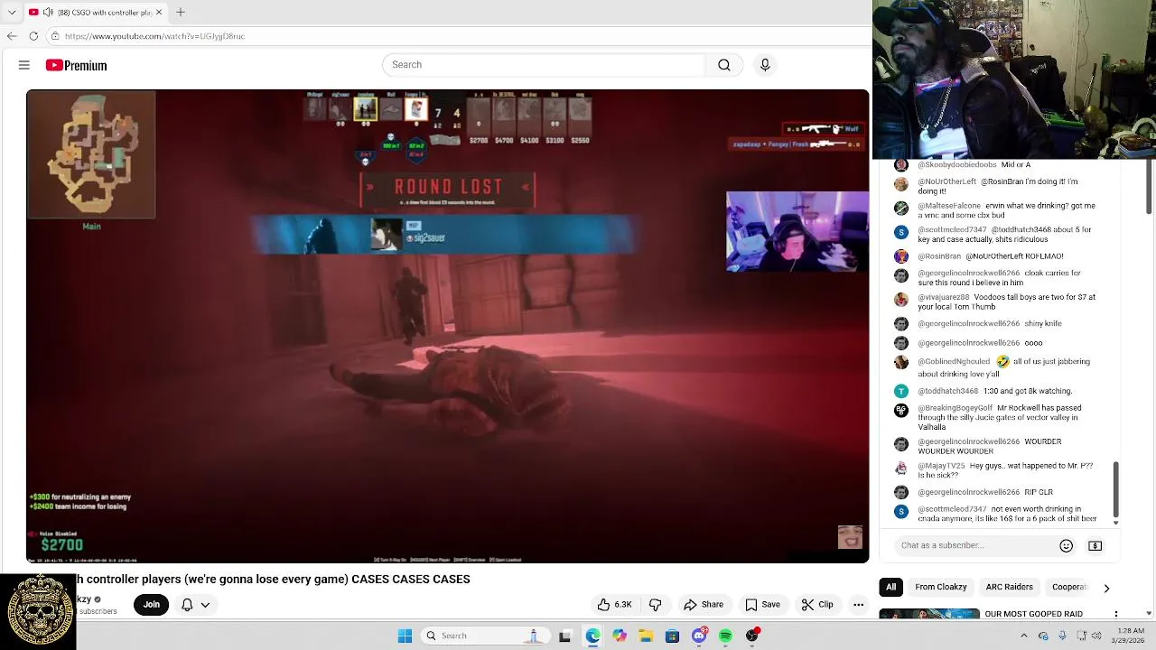Click @vivajuarez88 chat message avatar
The width and height of the screenshot is (1156, 650).
[900, 300]
